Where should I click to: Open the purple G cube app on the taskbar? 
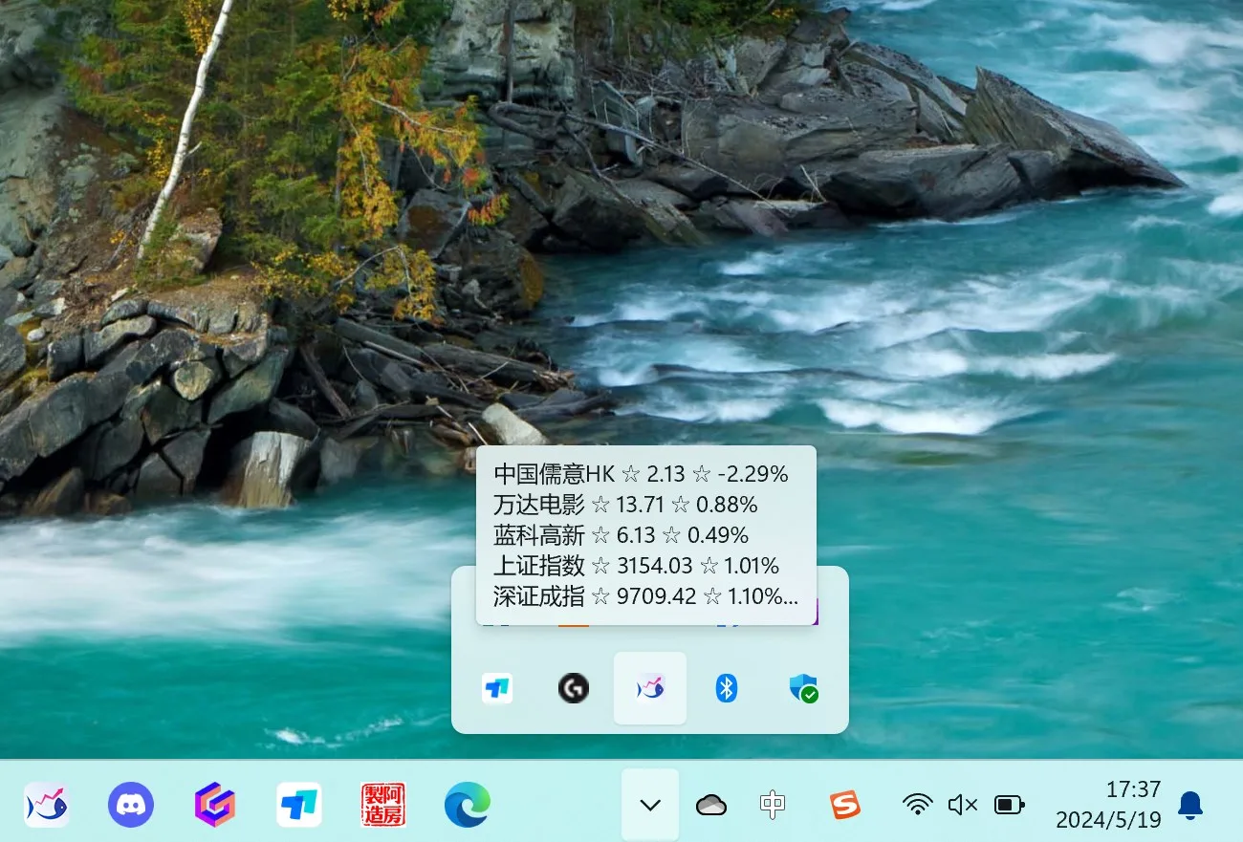click(215, 805)
